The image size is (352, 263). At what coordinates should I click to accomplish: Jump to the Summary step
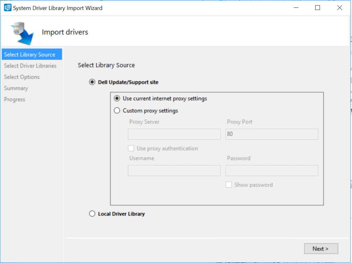click(16, 88)
